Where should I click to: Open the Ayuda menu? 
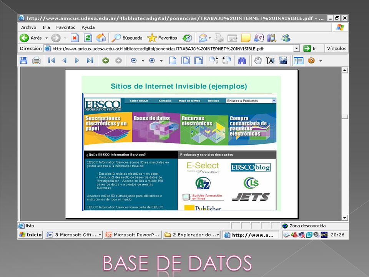click(88, 27)
